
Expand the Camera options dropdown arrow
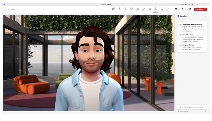179,10
